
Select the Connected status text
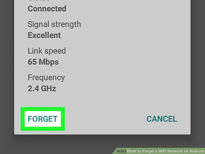pyautogui.click(x=47, y=9)
